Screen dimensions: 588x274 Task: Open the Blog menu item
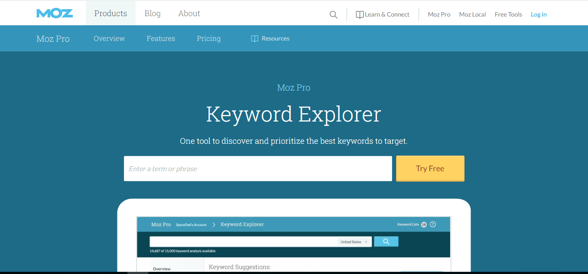(x=153, y=14)
